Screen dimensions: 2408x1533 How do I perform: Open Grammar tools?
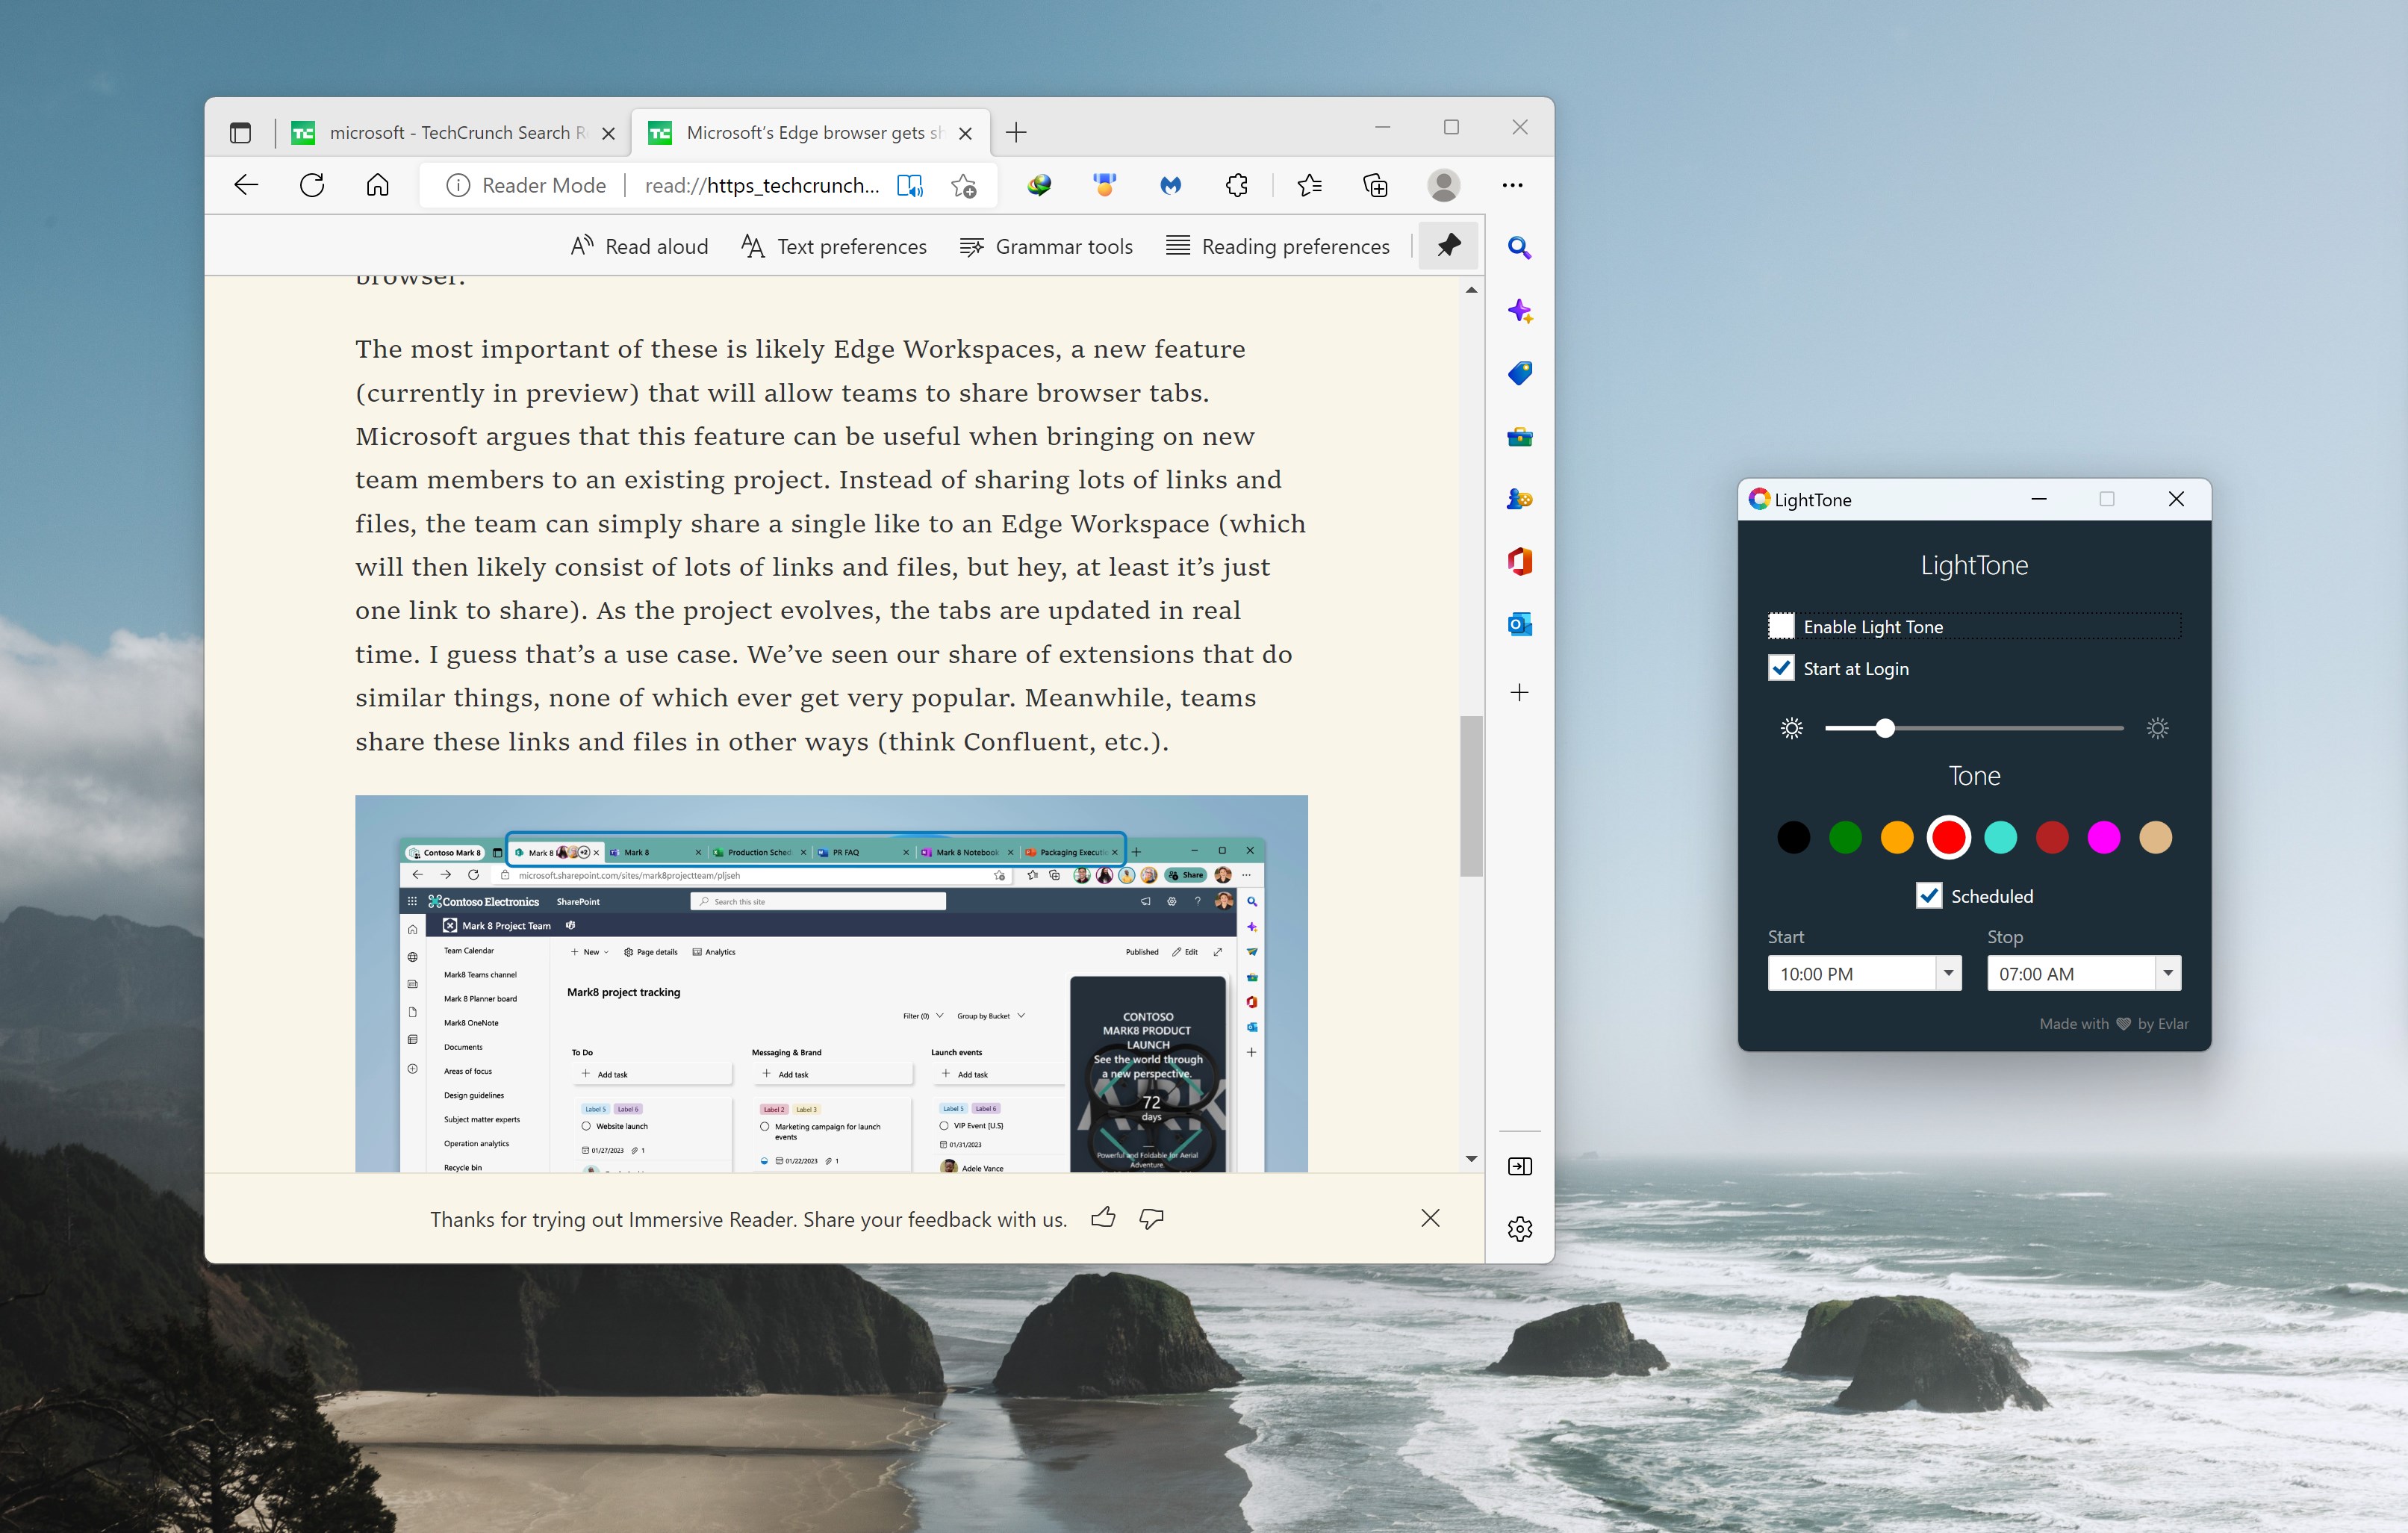pyautogui.click(x=1045, y=246)
